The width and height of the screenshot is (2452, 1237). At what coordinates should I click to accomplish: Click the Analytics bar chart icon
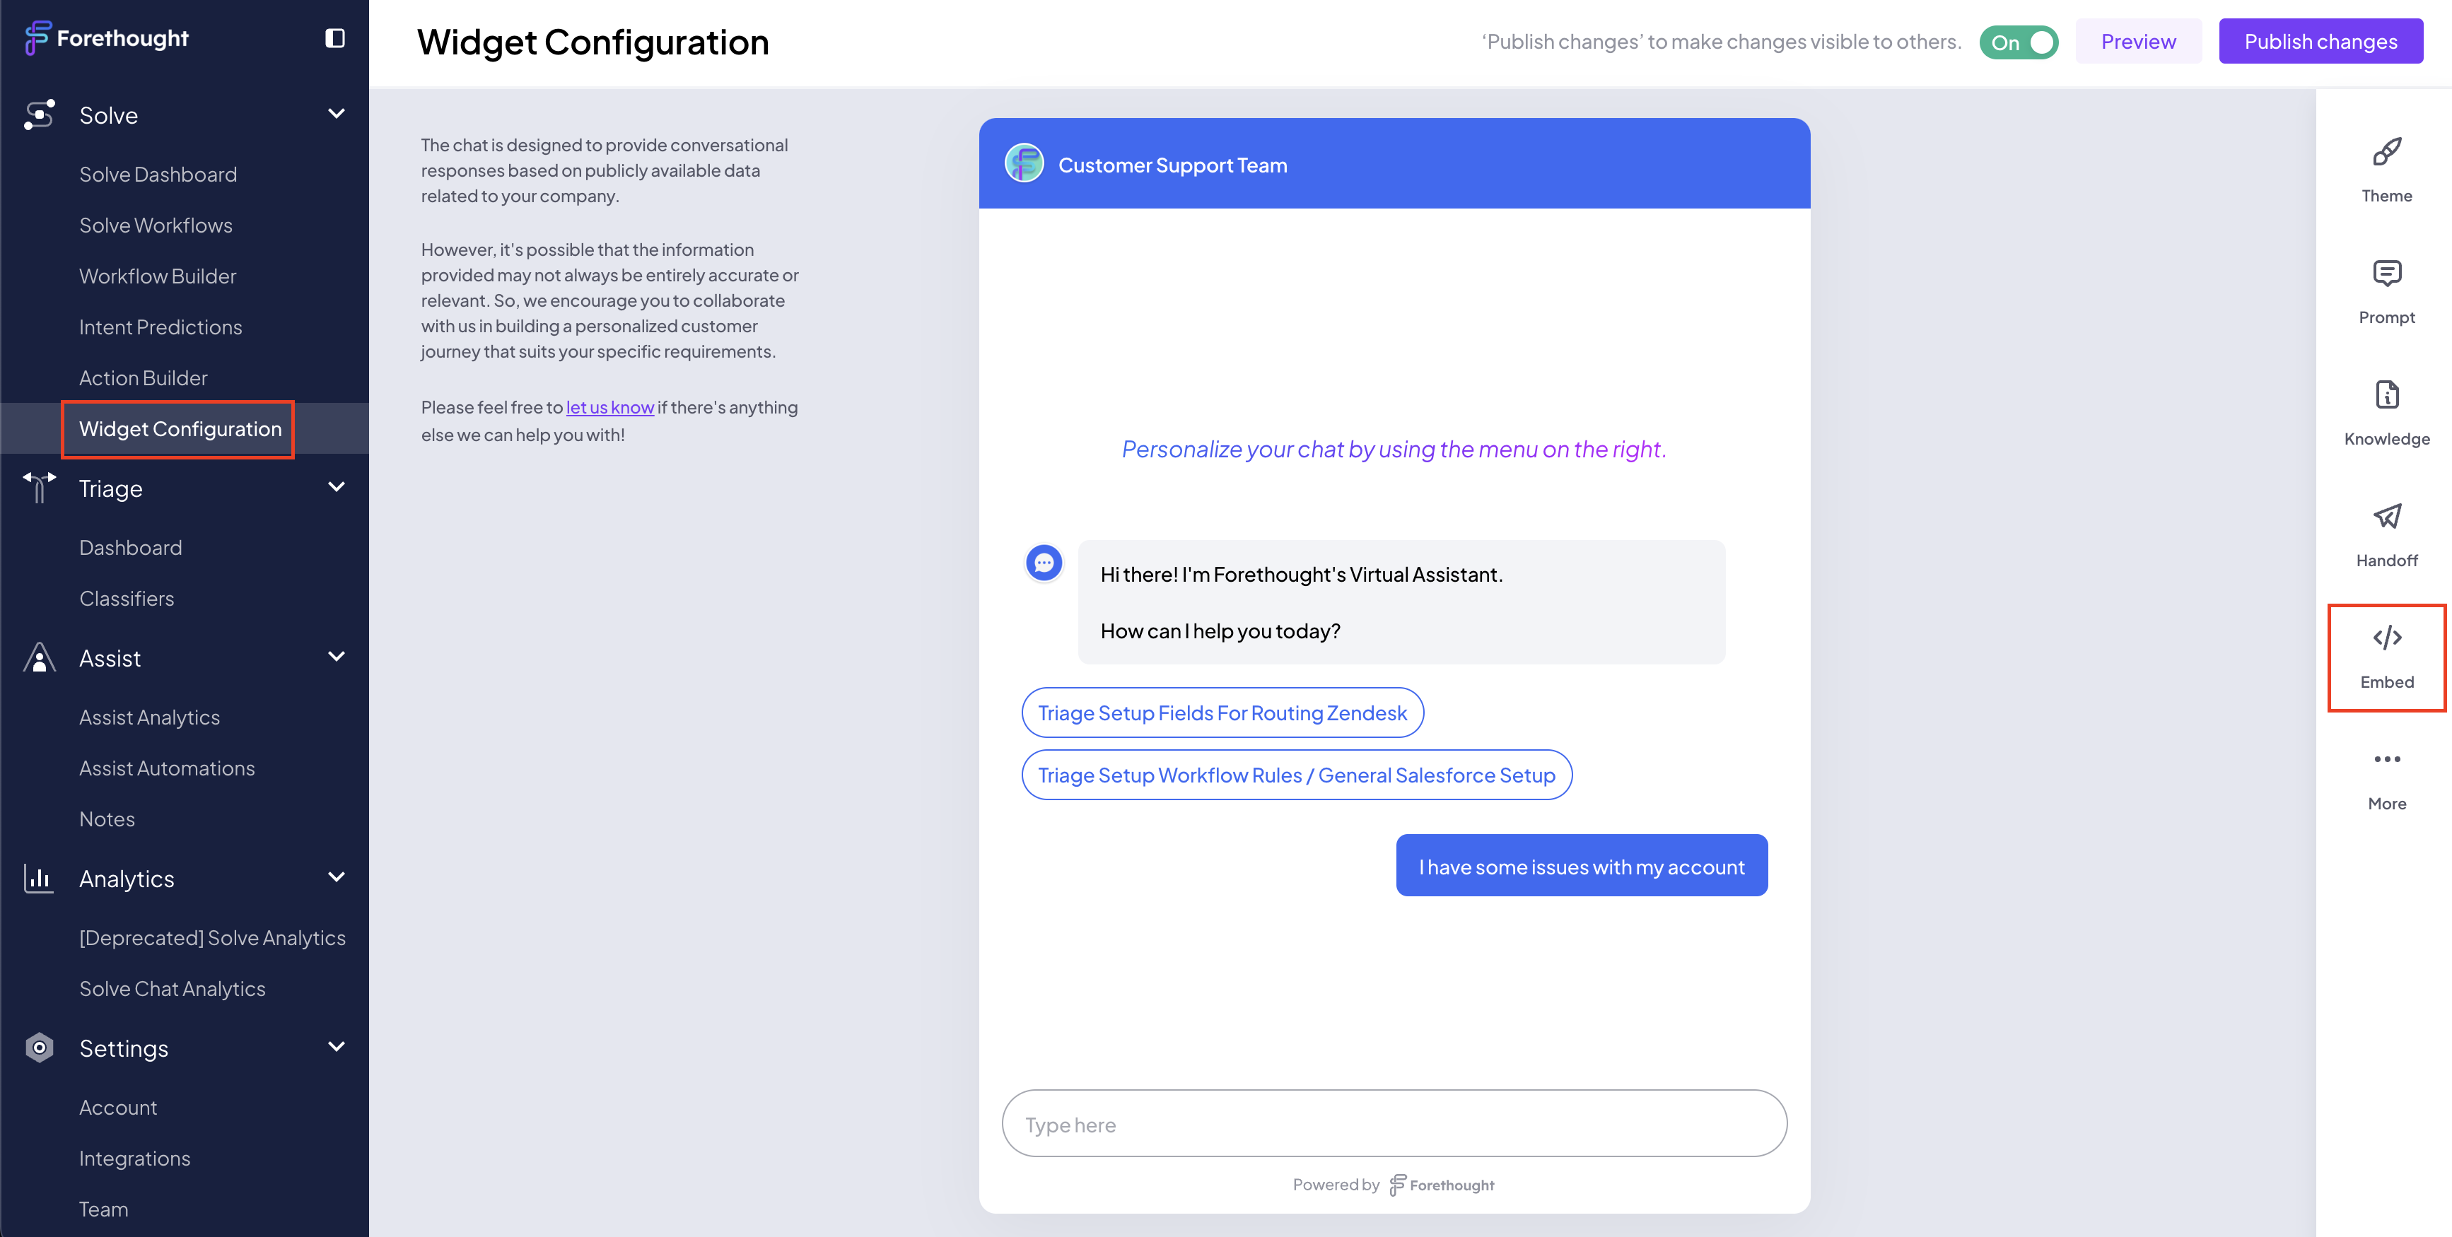(x=39, y=878)
